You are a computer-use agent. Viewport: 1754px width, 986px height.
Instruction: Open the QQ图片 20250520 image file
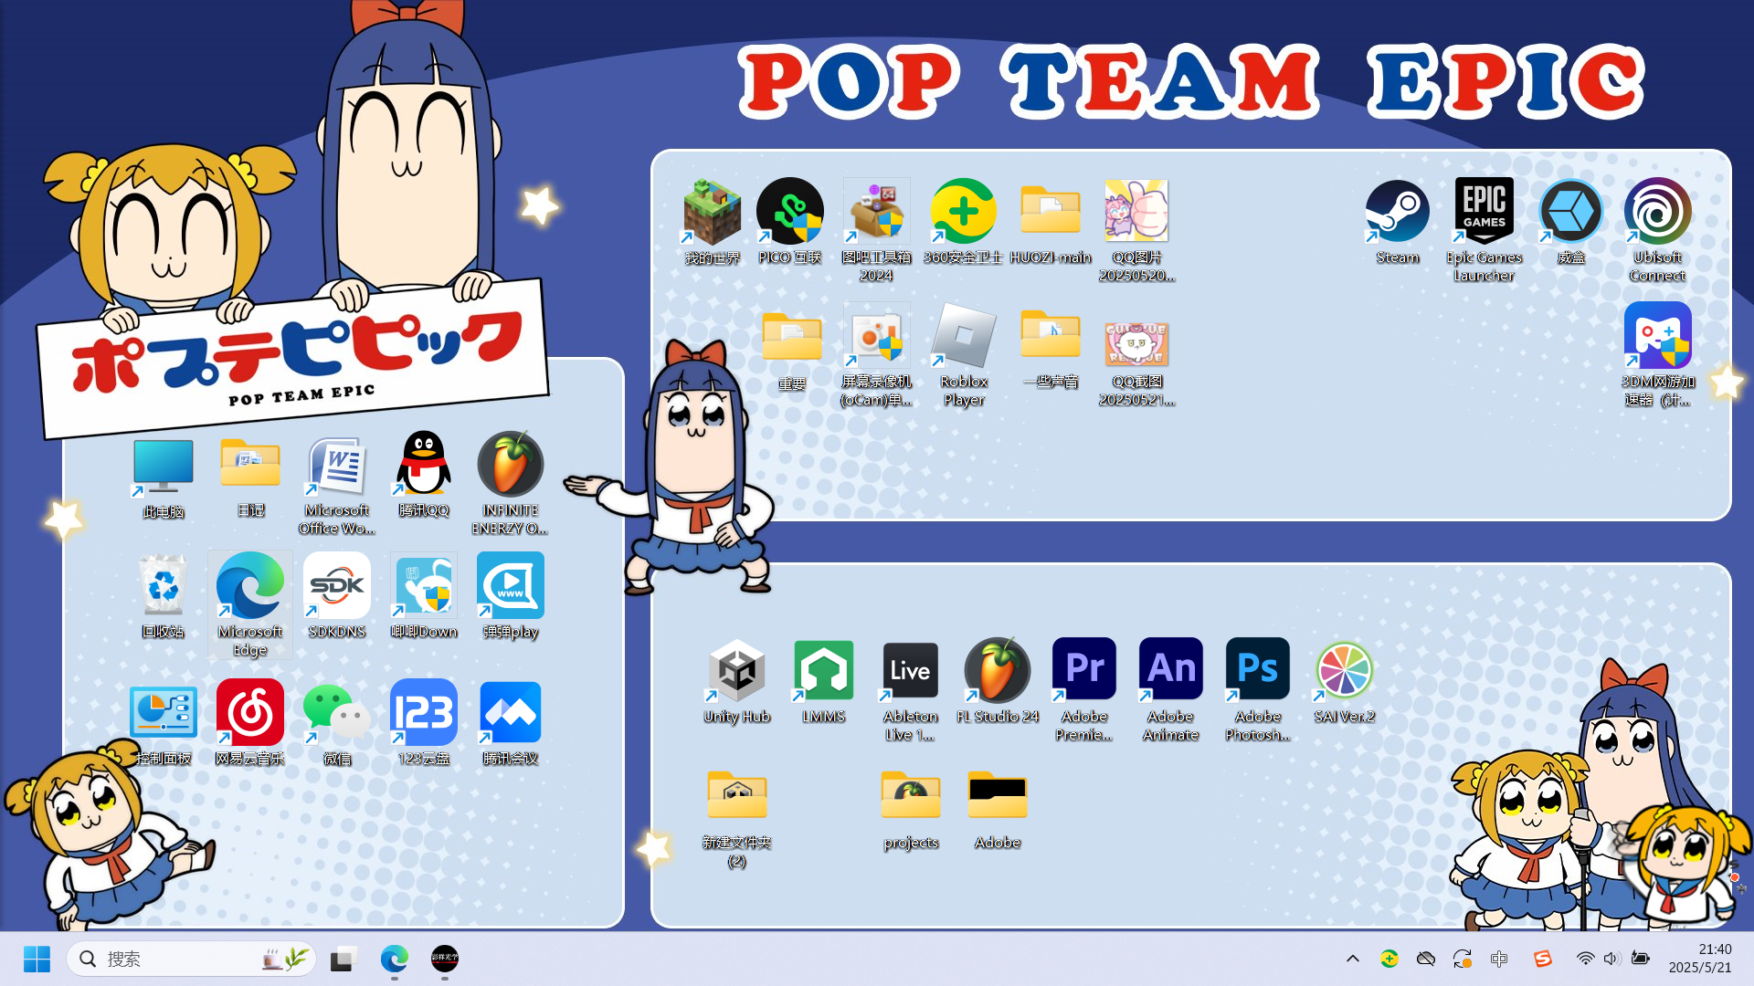[x=1136, y=230]
